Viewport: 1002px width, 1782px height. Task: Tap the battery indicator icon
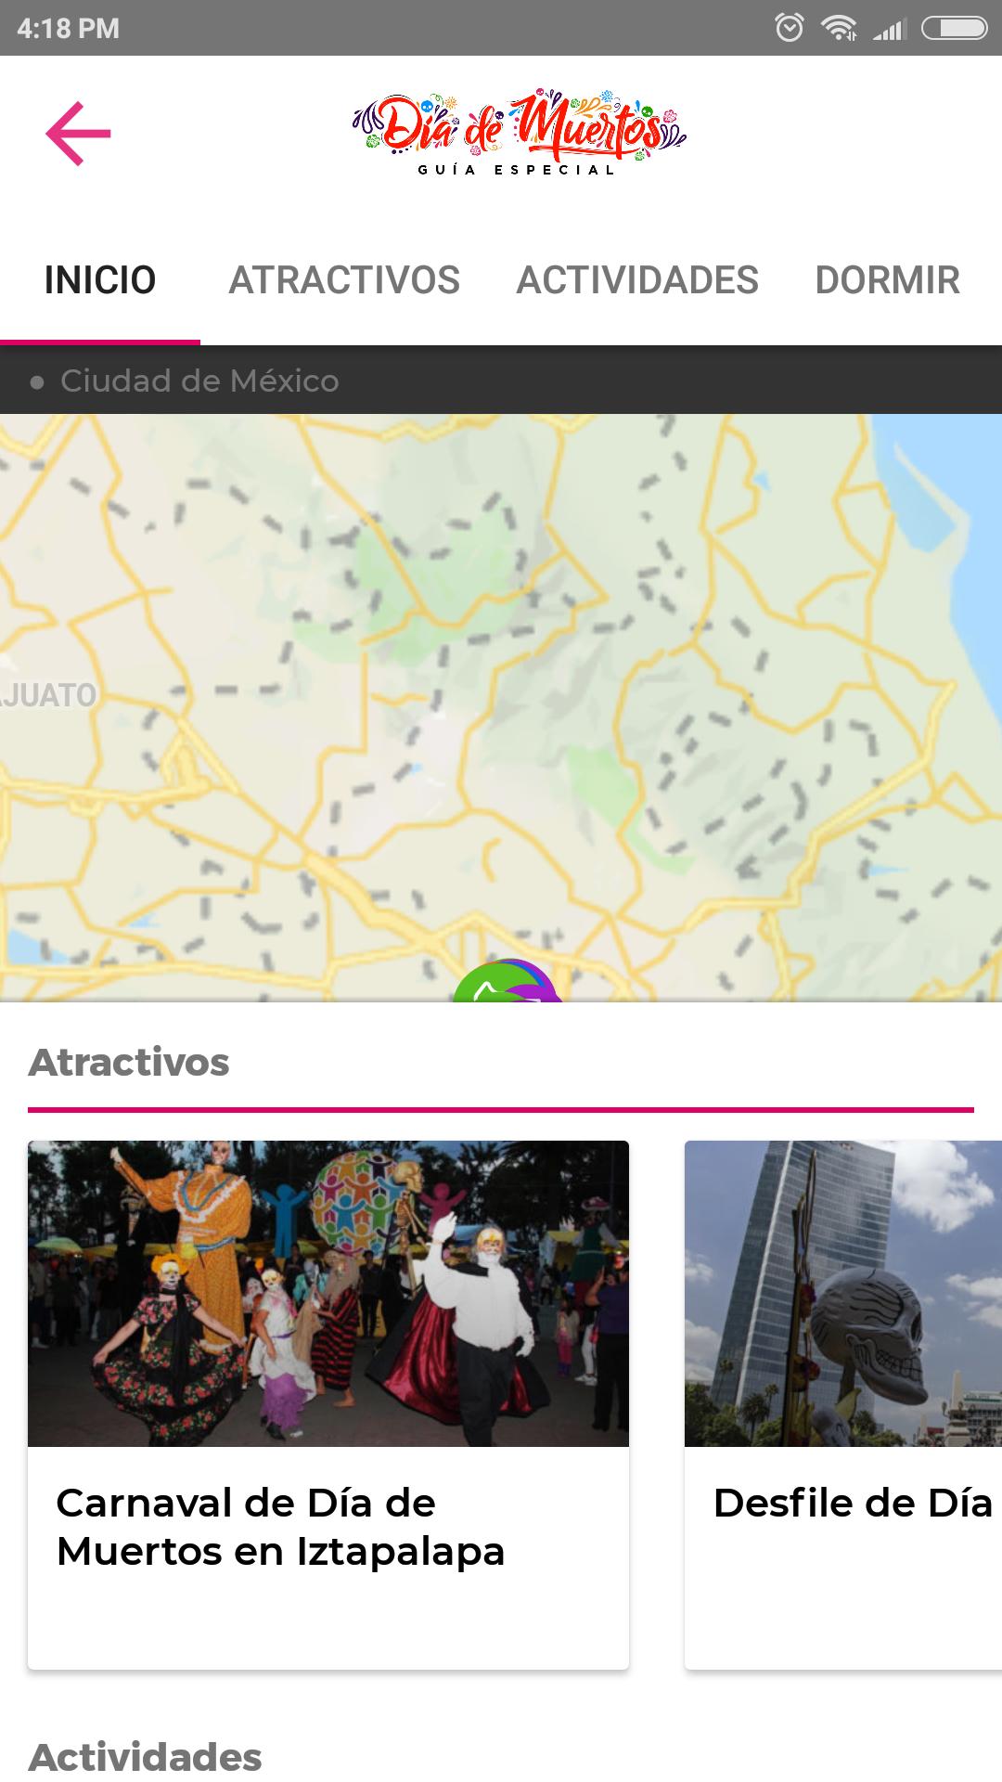(954, 28)
